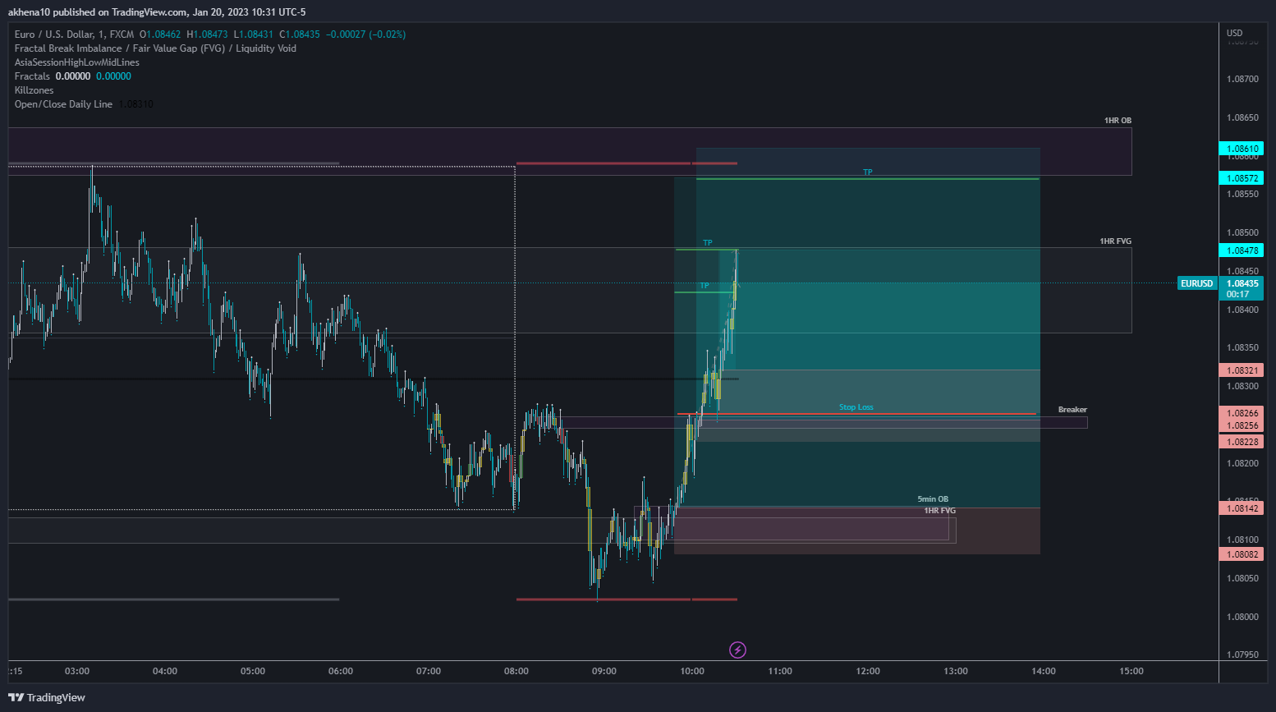The width and height of the screenshot is (1276, 712).
Task: Select the 1.08400 price axis value
Action: (1242, 310)
